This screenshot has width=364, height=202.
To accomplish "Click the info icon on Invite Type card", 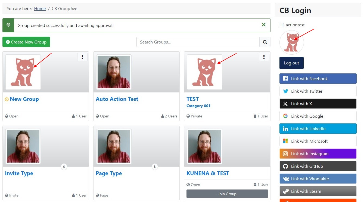I will coord(64,167).
